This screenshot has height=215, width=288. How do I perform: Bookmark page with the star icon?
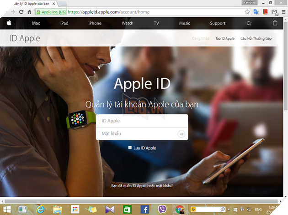pos(247,12)
